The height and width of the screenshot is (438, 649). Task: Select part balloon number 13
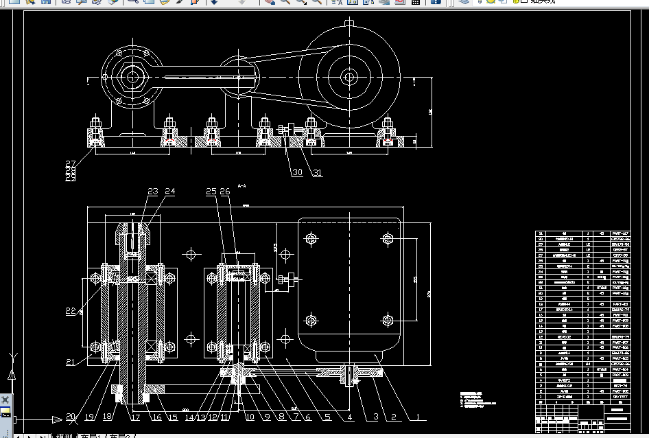pos(201,417)
